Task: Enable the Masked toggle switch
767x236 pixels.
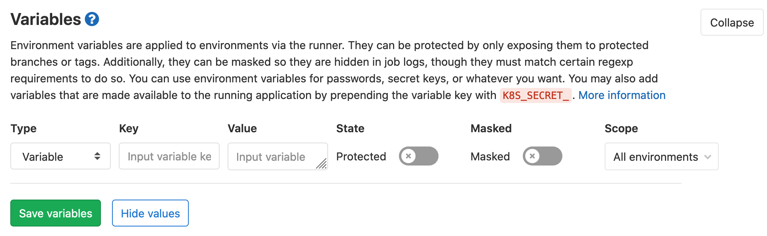Action: point(542,156)
